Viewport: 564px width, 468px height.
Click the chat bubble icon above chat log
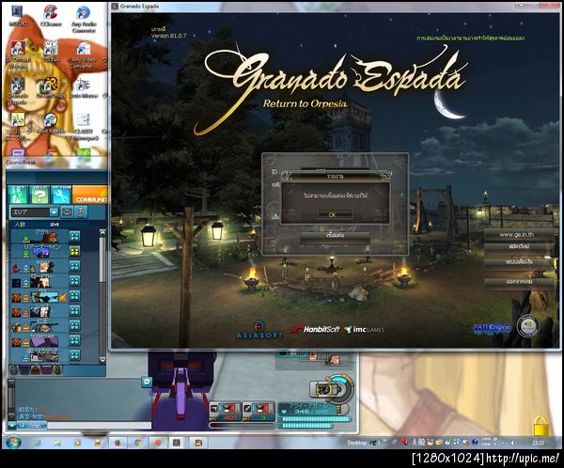click(x=147, y=382)
